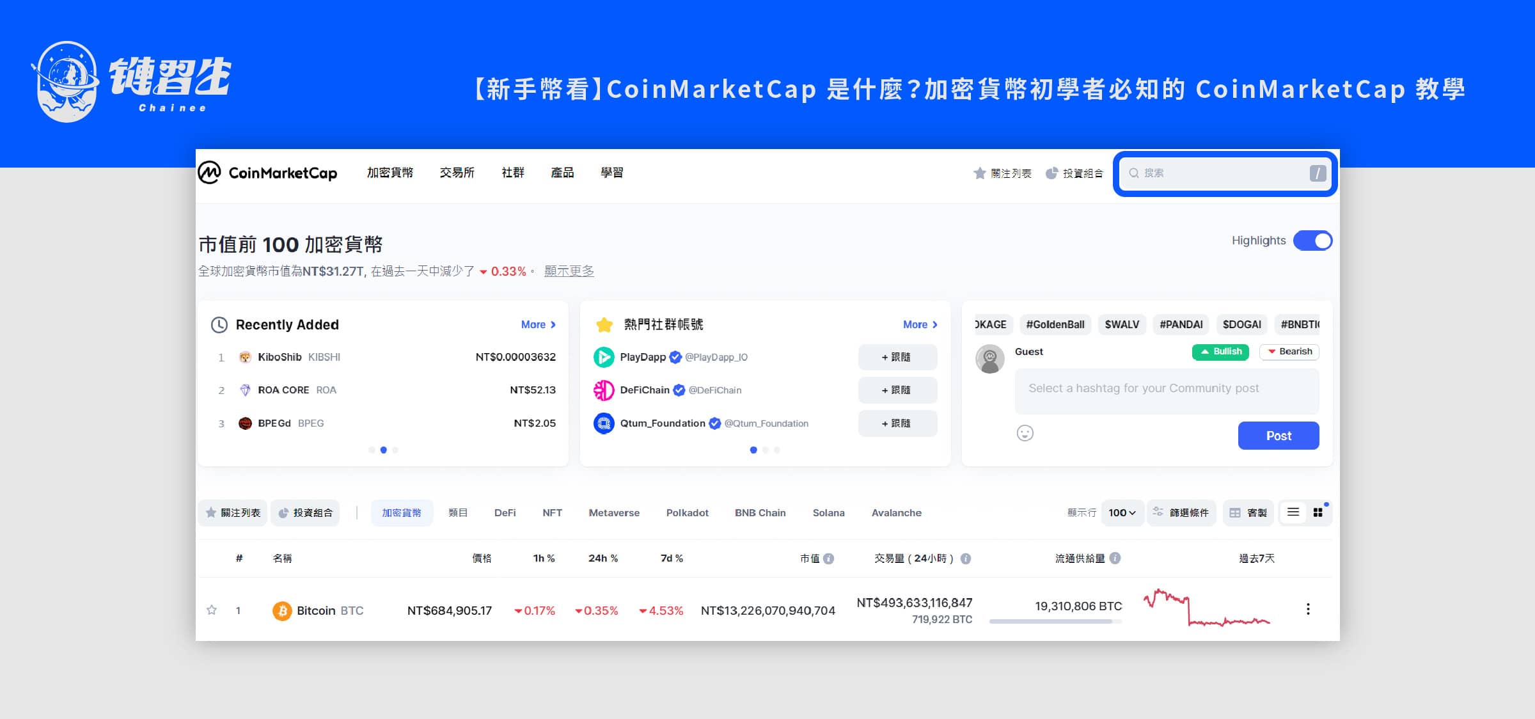Image resolution: width=1535 pixels, height=719 pixels.
Task: Select the 加密貨幣 category tab
Action: (402, 513)
